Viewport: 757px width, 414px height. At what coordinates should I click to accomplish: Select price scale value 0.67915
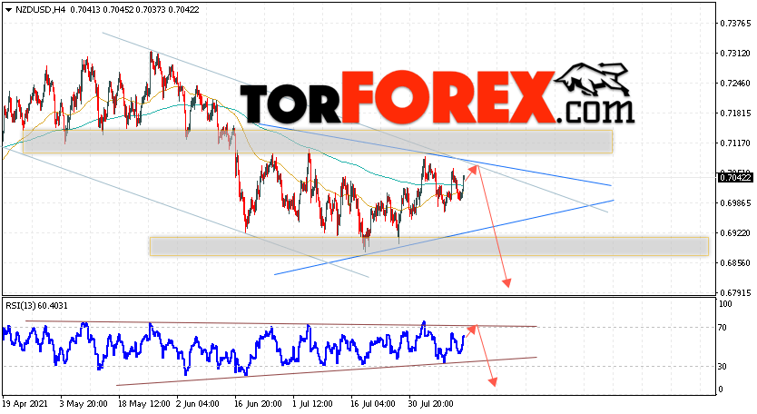tap(735, 292)
